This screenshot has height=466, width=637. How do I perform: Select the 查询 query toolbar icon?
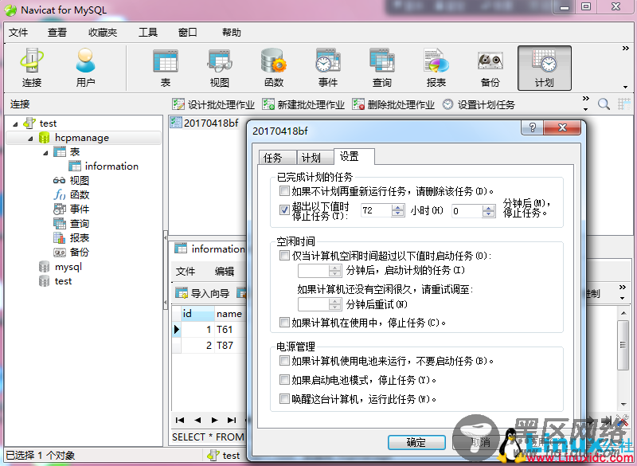(382, 68)
